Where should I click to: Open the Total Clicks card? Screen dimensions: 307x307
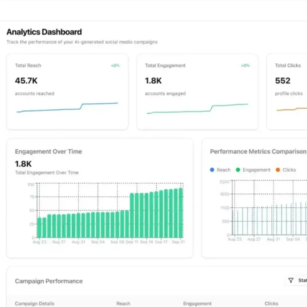pyautogui.click(x=287, y=92)
